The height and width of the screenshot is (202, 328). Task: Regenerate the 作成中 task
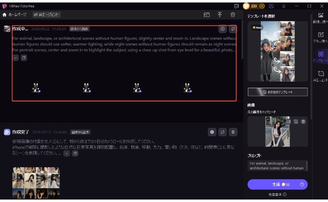click(233, 29)
